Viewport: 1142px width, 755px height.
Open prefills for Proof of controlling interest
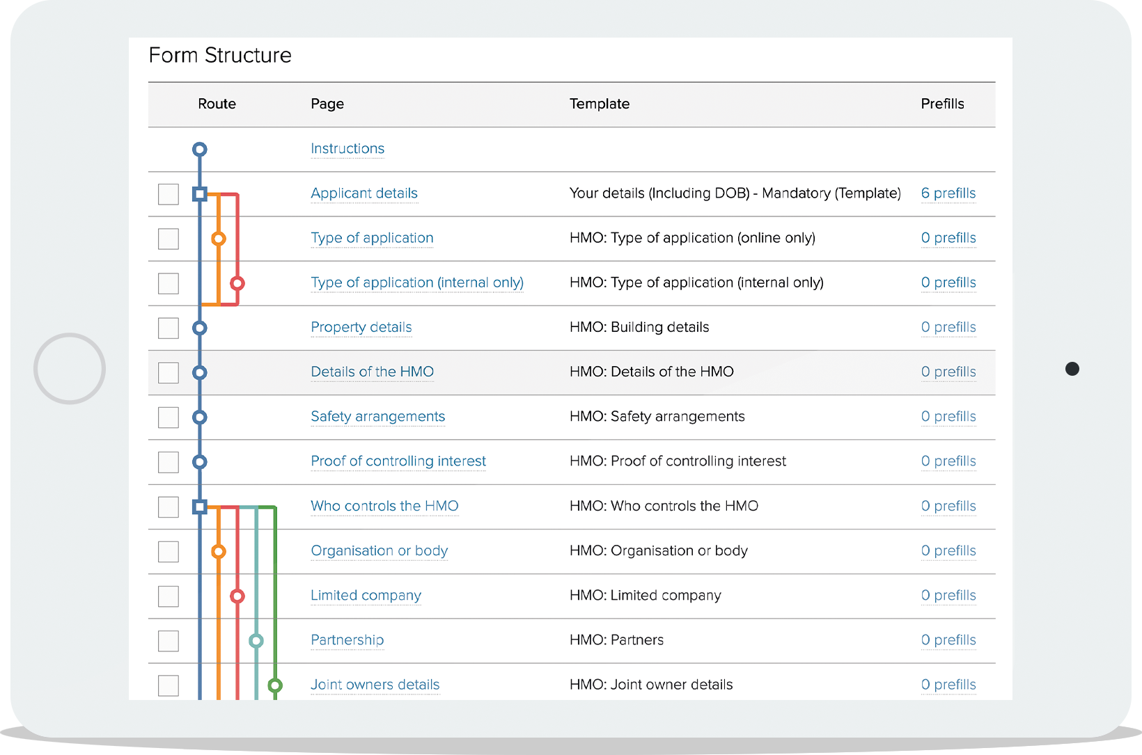[948, 461]
